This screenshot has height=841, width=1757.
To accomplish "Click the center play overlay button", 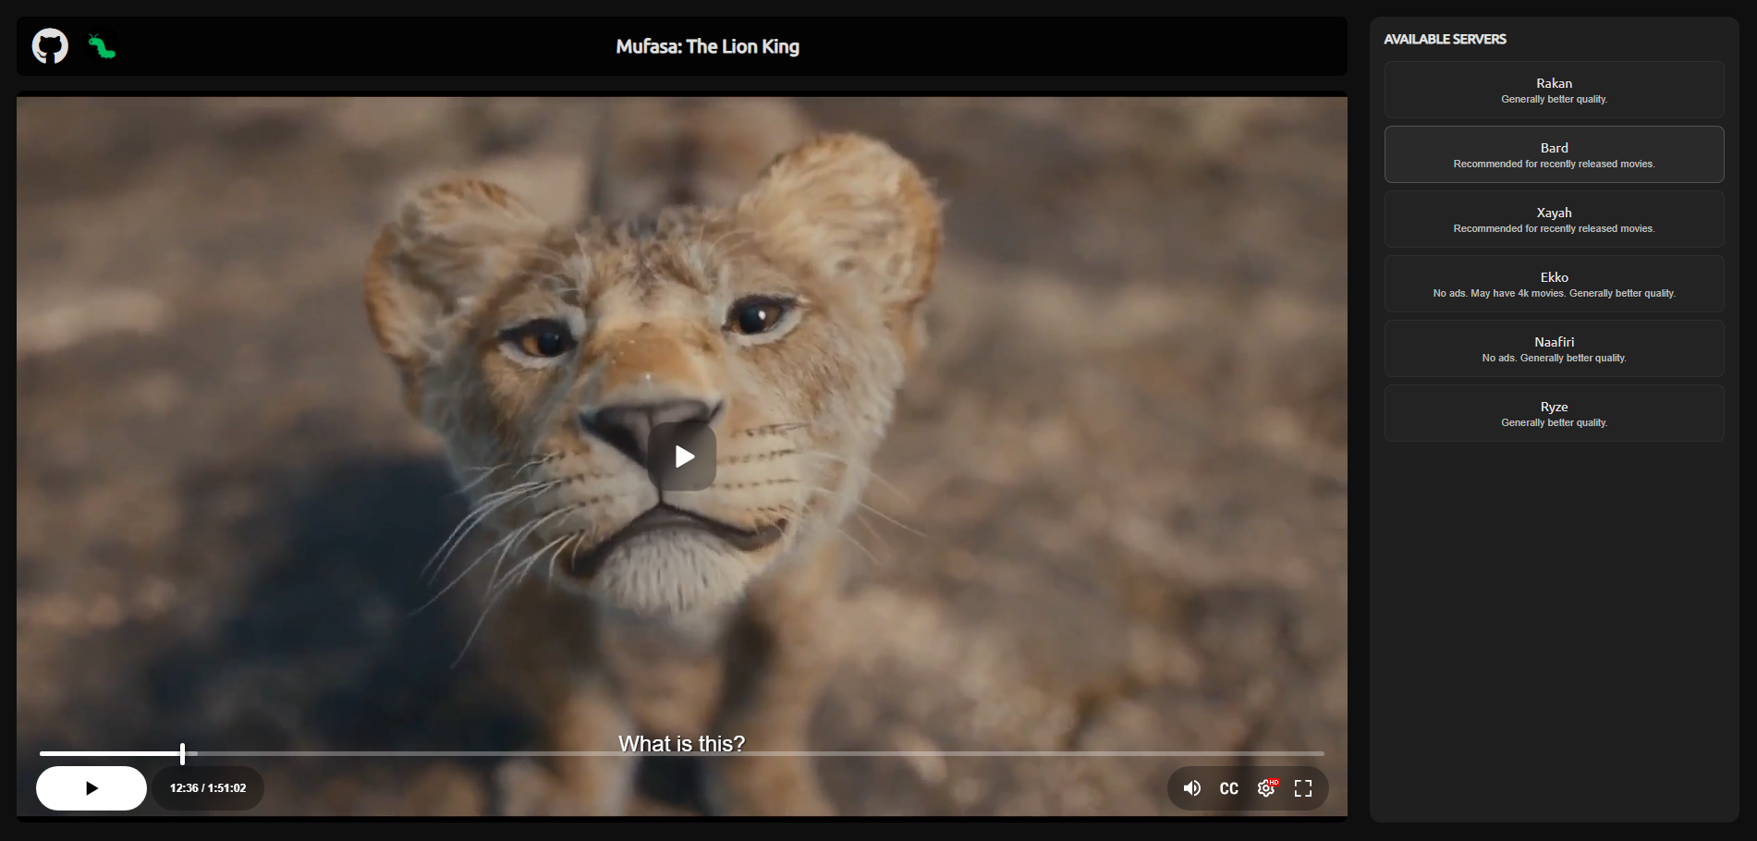I will [682, 457].
